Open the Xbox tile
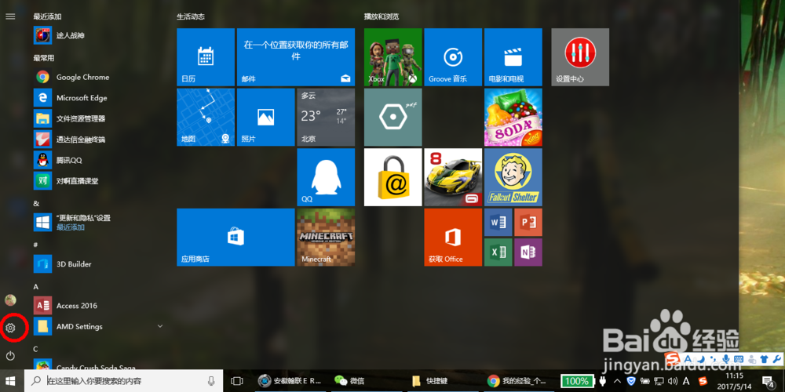The image size is (785, 392). click(x=393, y=57)
